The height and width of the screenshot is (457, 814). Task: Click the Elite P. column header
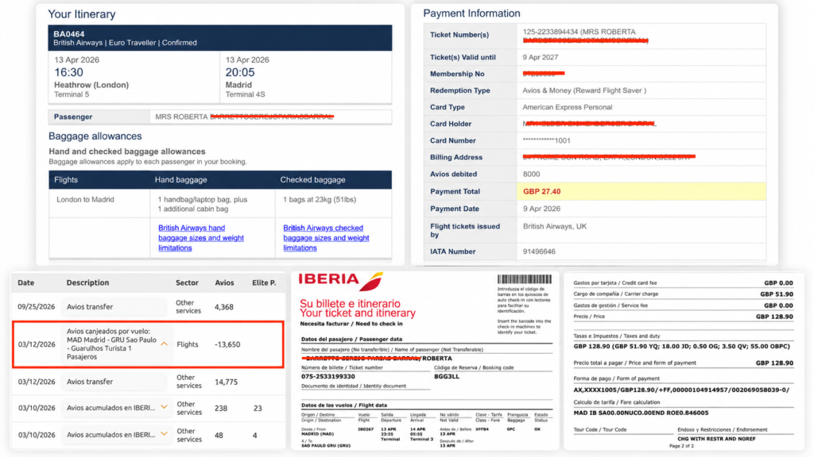(x=264, y=283)
